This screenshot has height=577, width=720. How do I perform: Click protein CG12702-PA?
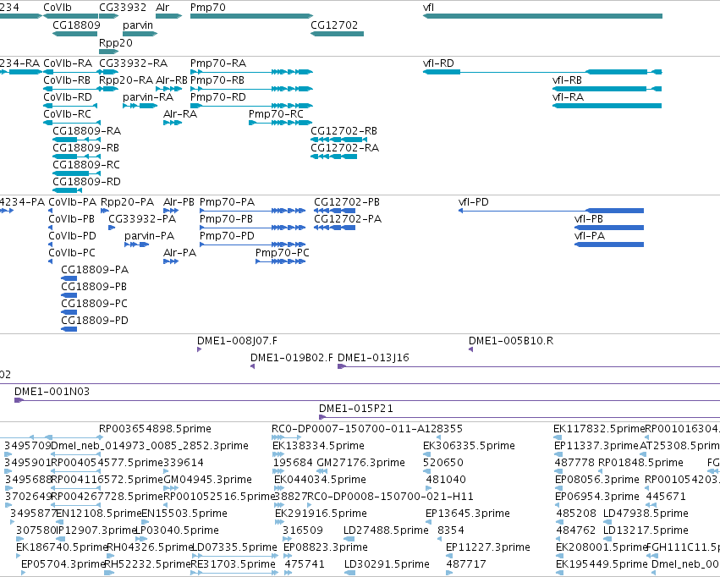click(x=334, y=228)
